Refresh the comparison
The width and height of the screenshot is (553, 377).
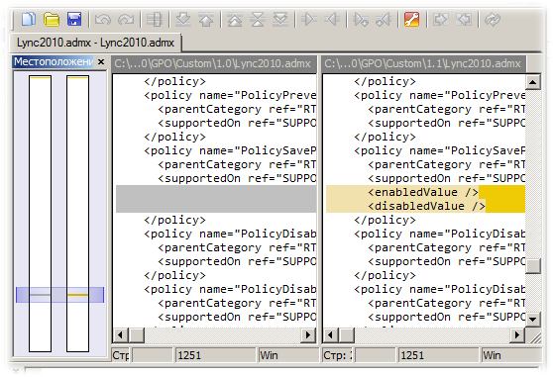pyautogui.click(x=493, y=20)
